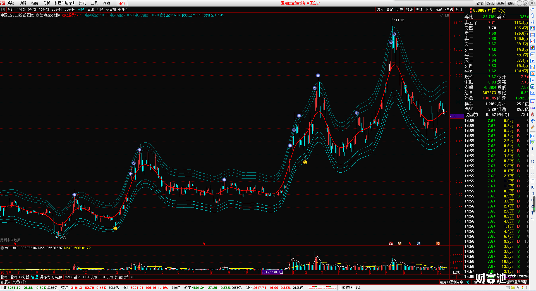Open the colored quote grid sidebar icon
This screenshot has height=291, width=536.
coord(533,35)
